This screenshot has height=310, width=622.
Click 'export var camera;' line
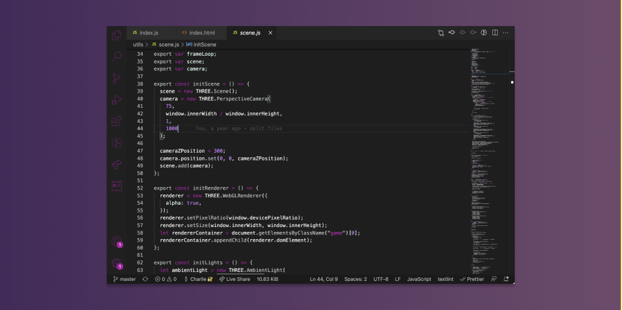pos(181,69)
